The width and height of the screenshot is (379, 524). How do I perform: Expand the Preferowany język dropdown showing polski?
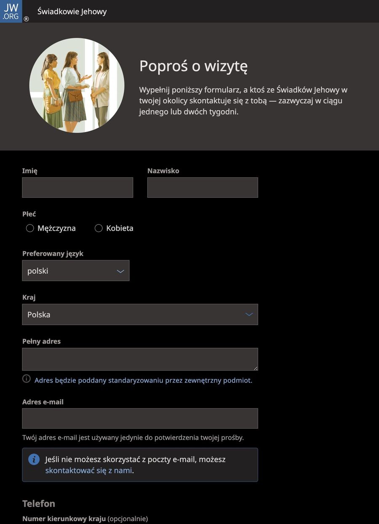tap(76, 271)
